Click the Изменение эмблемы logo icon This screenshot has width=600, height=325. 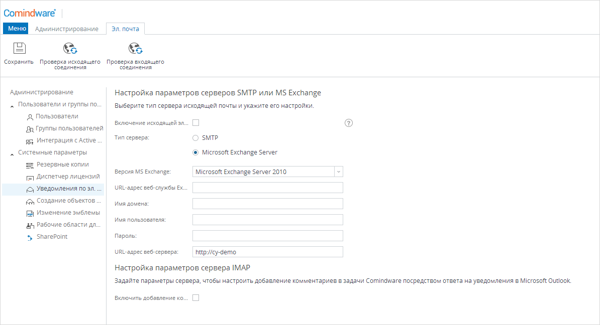30,214
